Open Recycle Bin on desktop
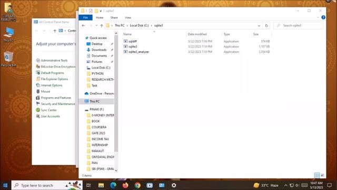Screen dimensions: 337x190 (8, 59)
